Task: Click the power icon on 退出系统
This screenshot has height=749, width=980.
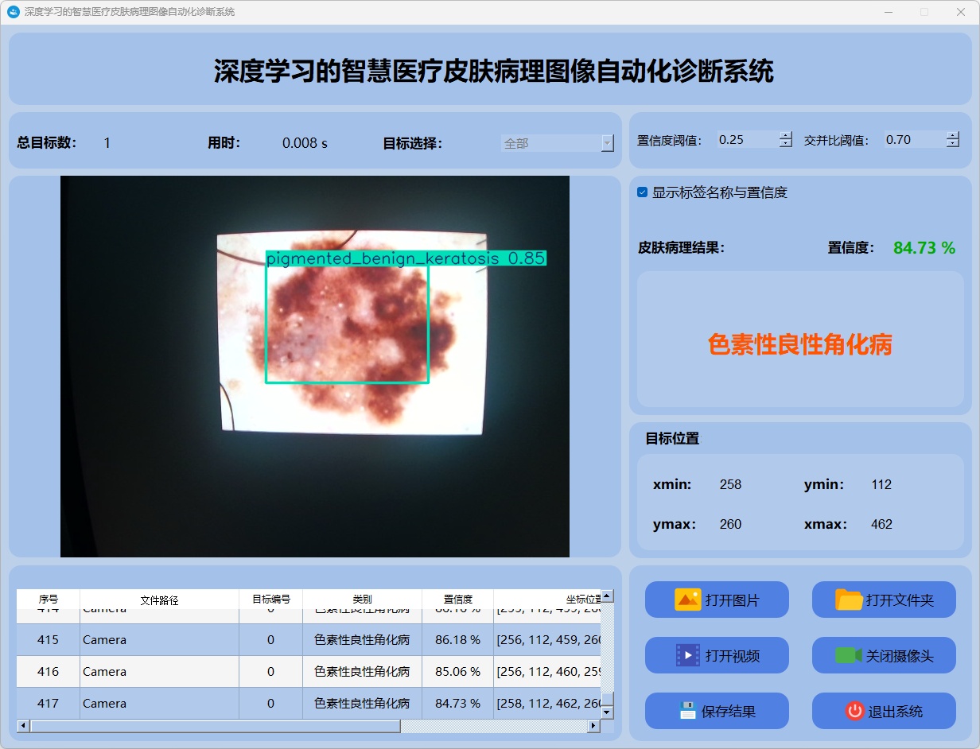Action: coord(854,711)
